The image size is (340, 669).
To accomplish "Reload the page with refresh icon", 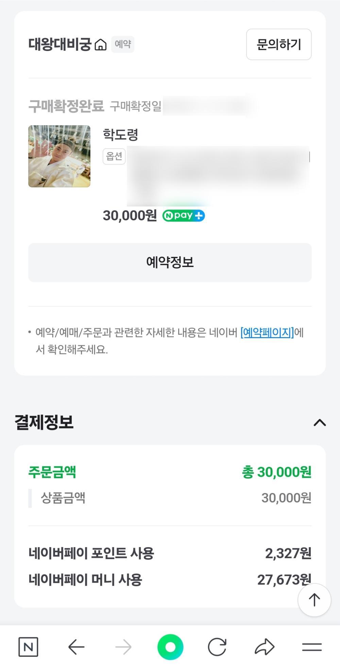I will [x=217, y=647].
